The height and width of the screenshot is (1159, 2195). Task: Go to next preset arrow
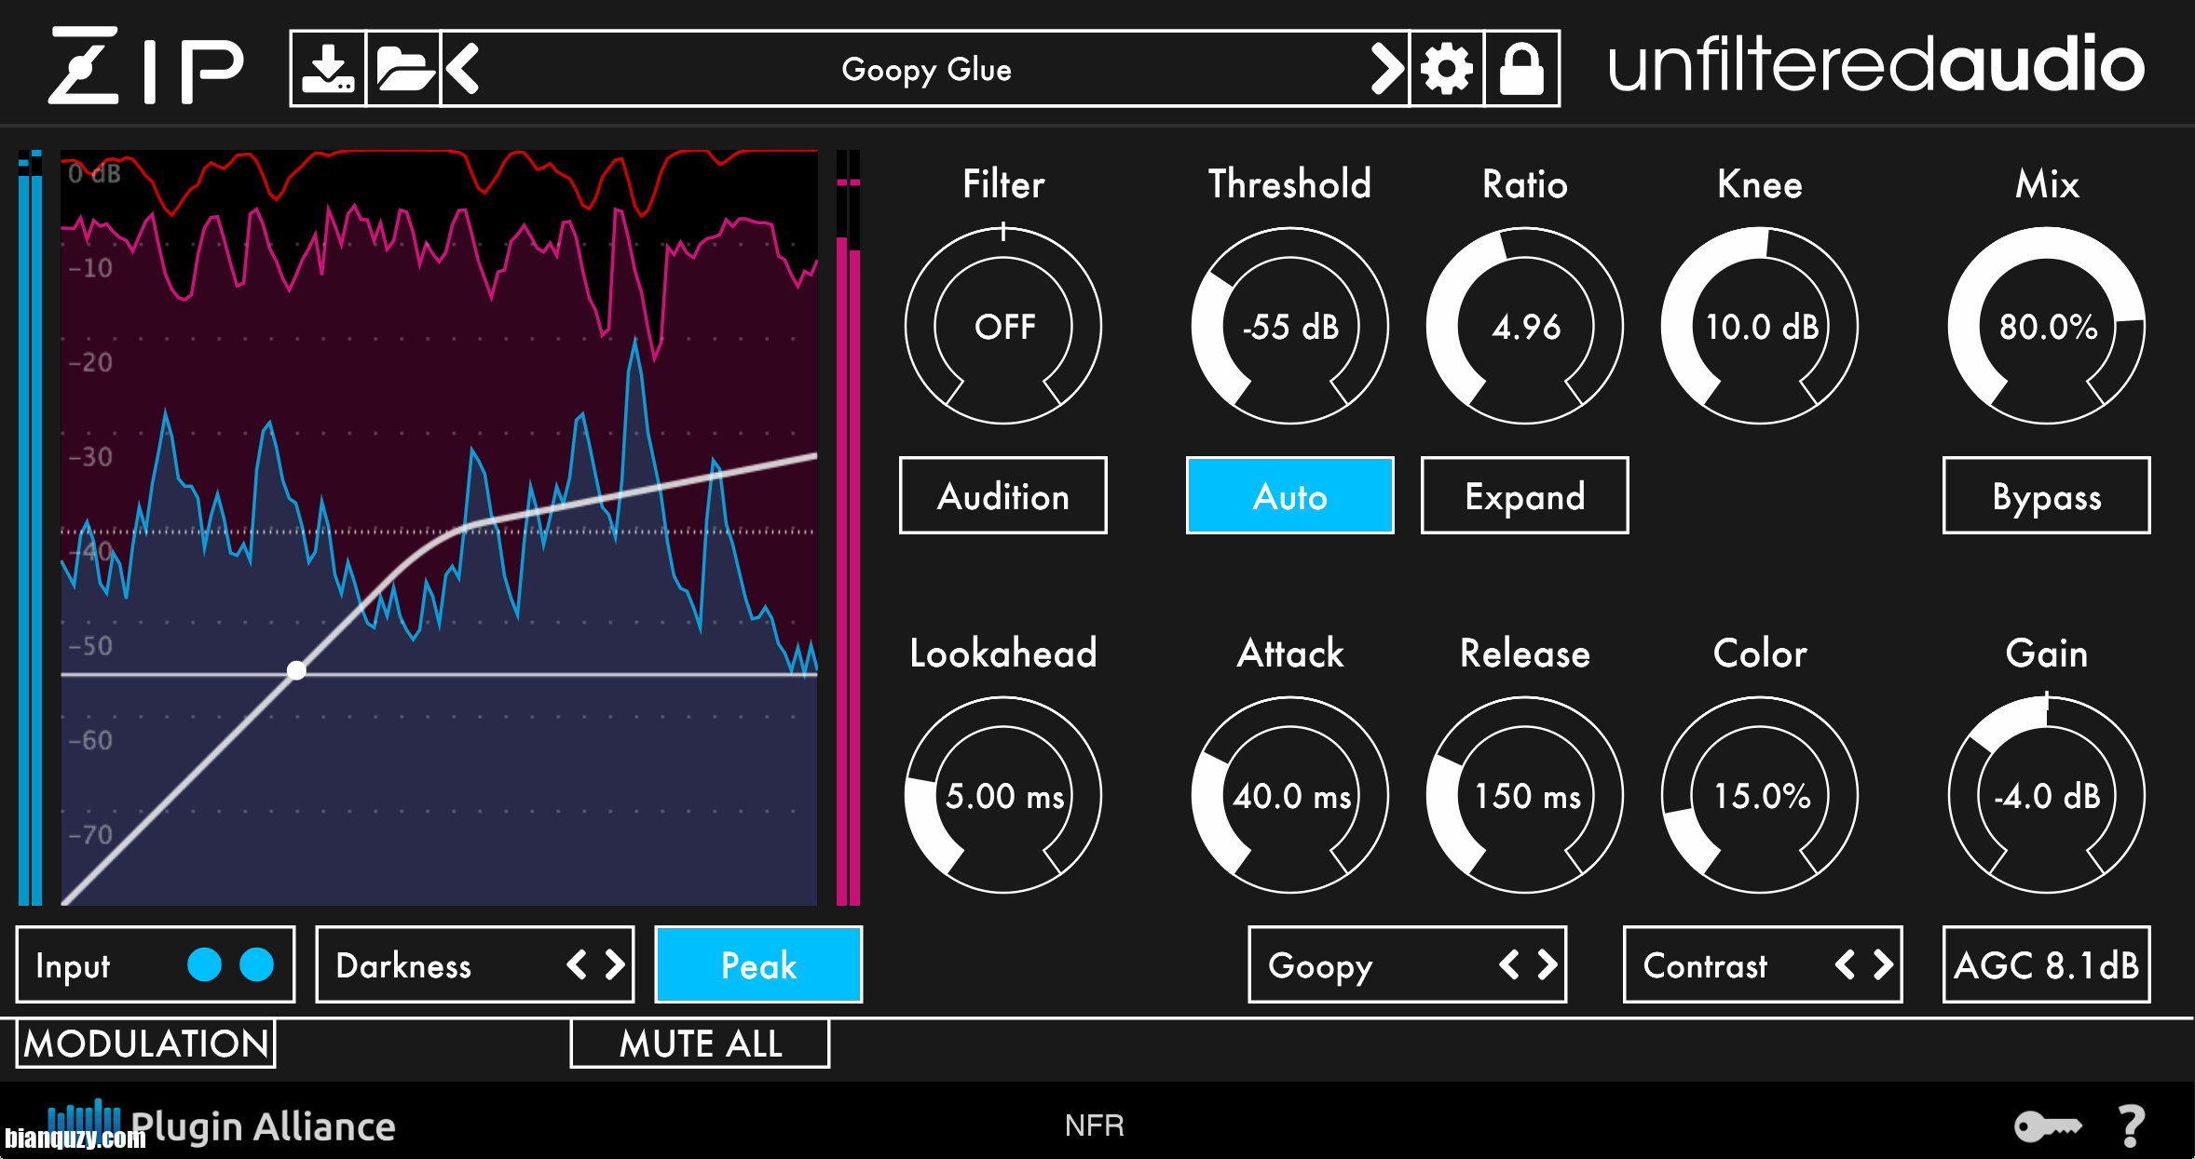click(1387, 69)
